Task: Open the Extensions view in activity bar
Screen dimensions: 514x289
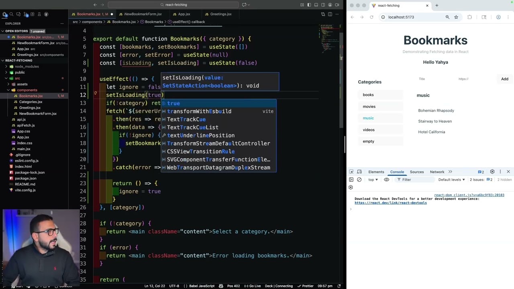Action: [x=32, y=14]
